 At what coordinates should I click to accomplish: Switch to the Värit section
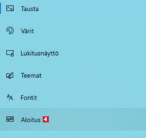(73, 31)
